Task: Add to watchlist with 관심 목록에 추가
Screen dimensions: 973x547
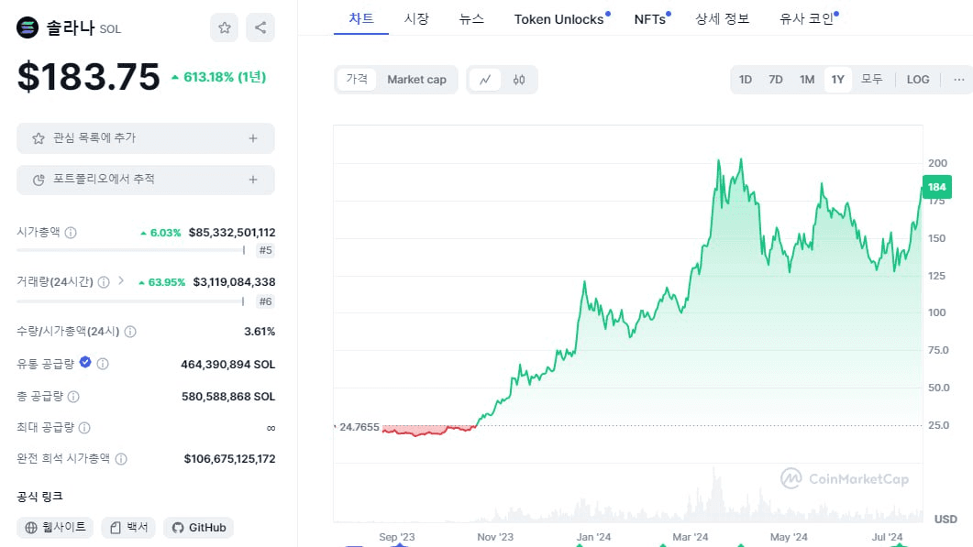Action: (x=146, y=138)
